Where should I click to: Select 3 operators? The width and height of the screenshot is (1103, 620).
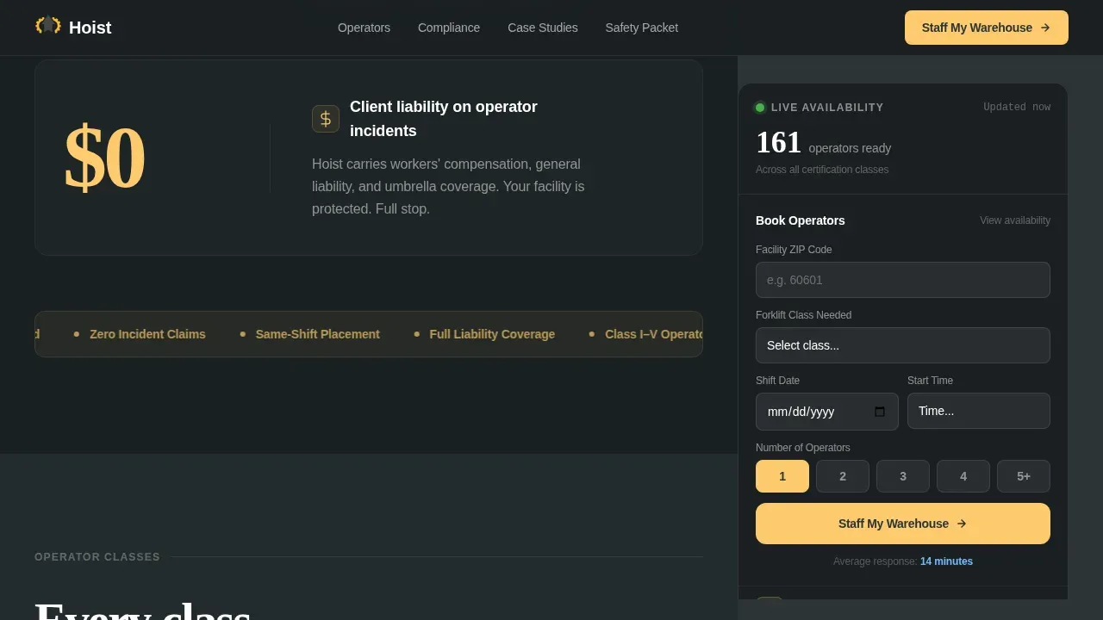click(x=903, y=476)
